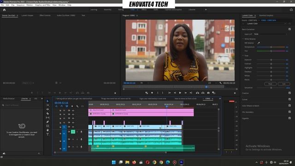
Task: Select the Type tool
Action: (x=47, y=134)
